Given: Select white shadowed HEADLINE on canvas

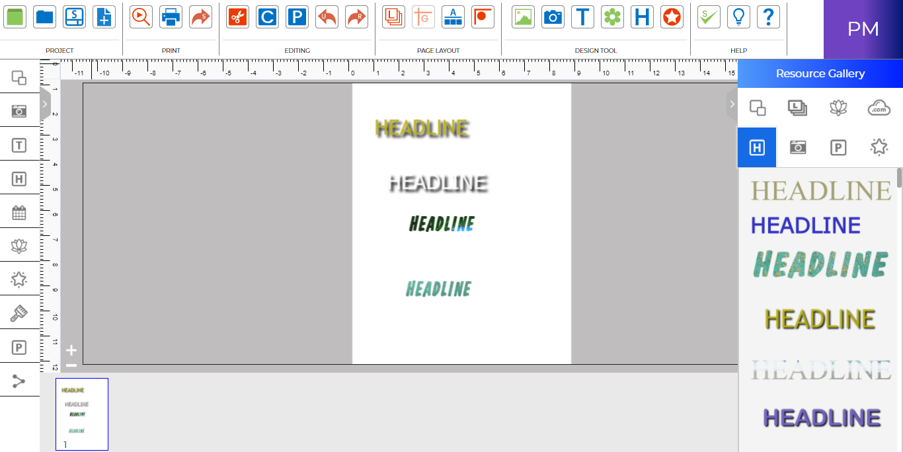Looking at the screenshot, I should click(438, 184).
